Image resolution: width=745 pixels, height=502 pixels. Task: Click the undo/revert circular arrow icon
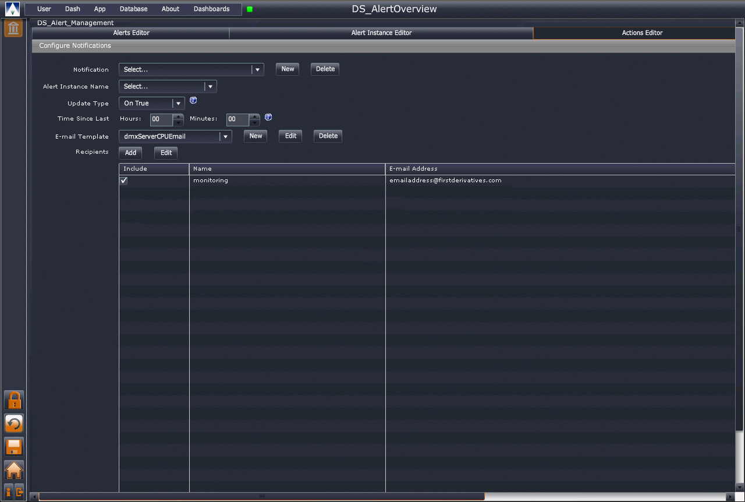[x=14, y=423]
